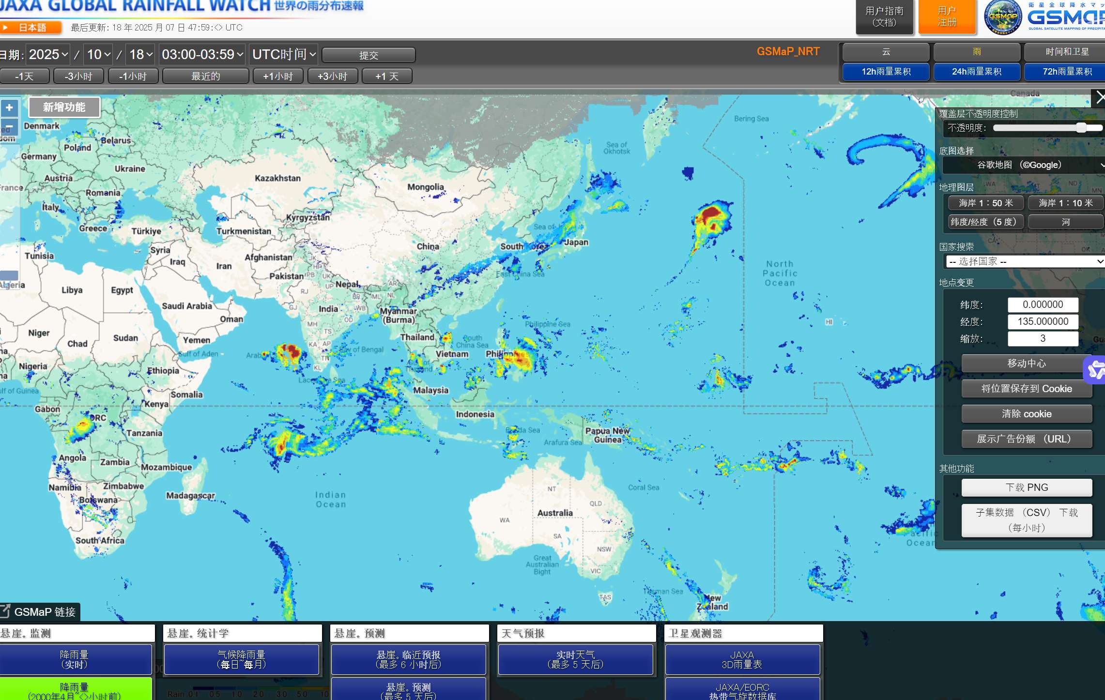Viewport: 1105px width, 700px height.
Task: Click the floating assistant icon
Action: pos(1095,370)
